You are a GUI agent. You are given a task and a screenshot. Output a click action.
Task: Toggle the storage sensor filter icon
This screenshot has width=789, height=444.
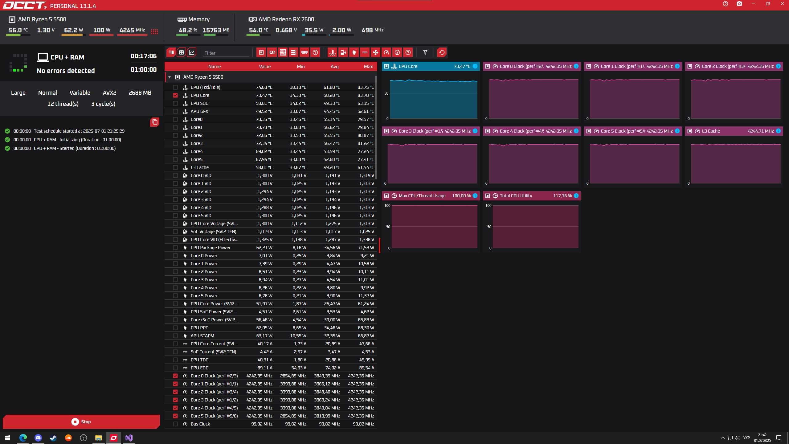tap(294, 52)
